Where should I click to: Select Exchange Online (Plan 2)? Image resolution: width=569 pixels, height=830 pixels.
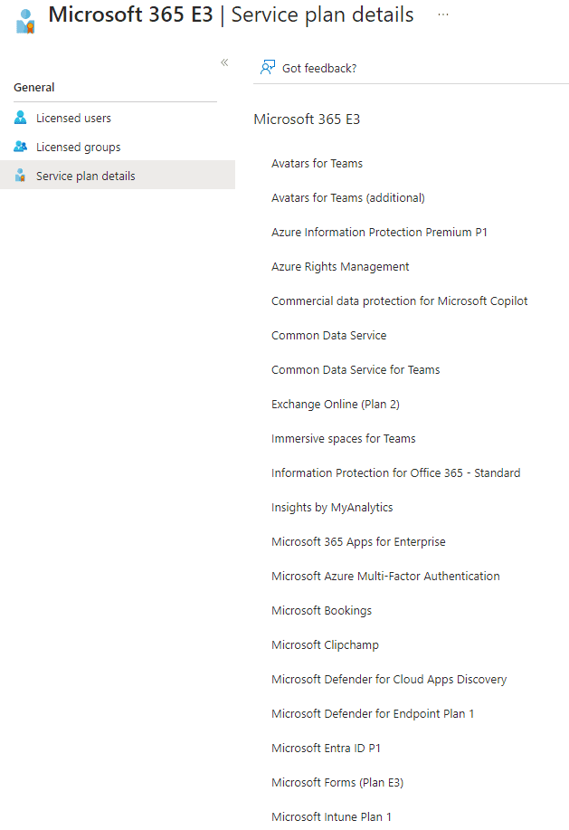click(336, 405)
